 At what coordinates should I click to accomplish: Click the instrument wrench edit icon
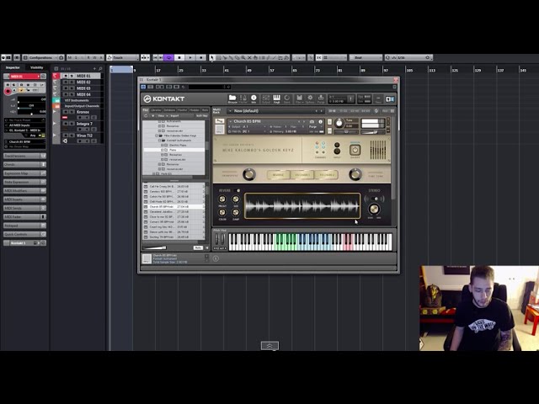click(x=220, y=121)
